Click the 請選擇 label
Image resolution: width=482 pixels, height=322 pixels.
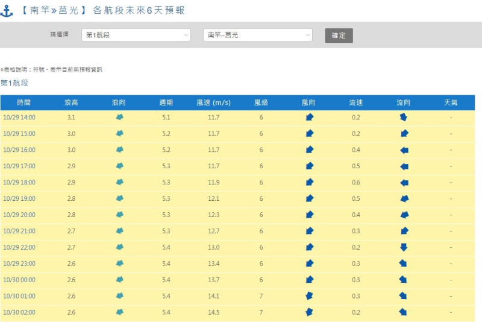59,34
